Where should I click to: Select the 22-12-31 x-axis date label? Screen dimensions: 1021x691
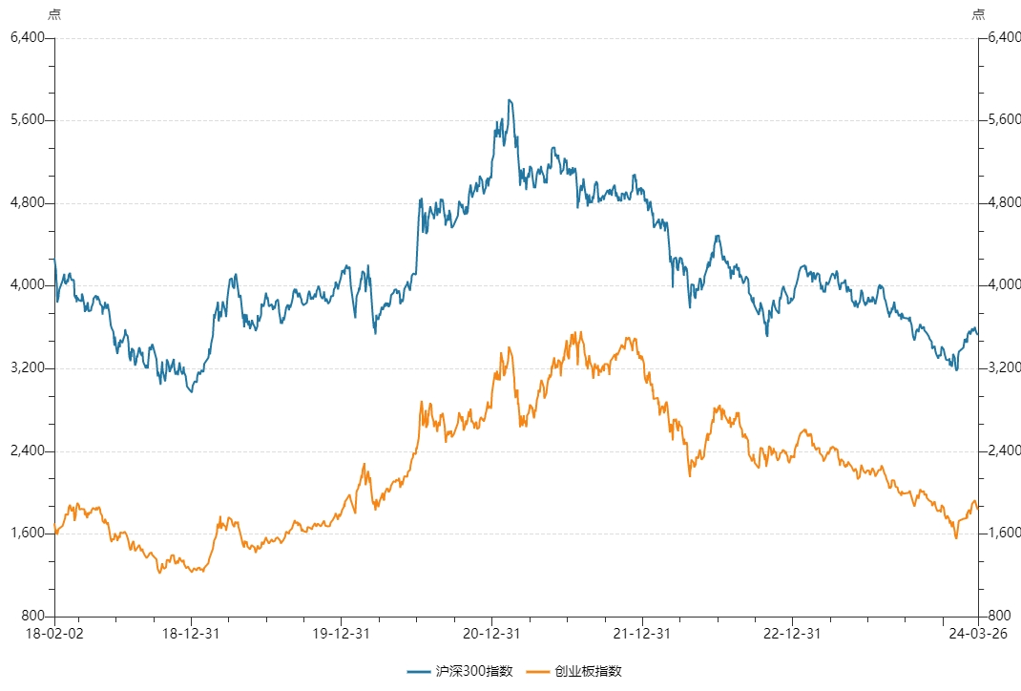click(x=792, y=634)
